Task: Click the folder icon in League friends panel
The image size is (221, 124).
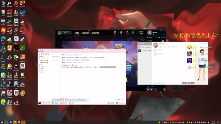Action: pyautogui.click(x=159, y=38)
